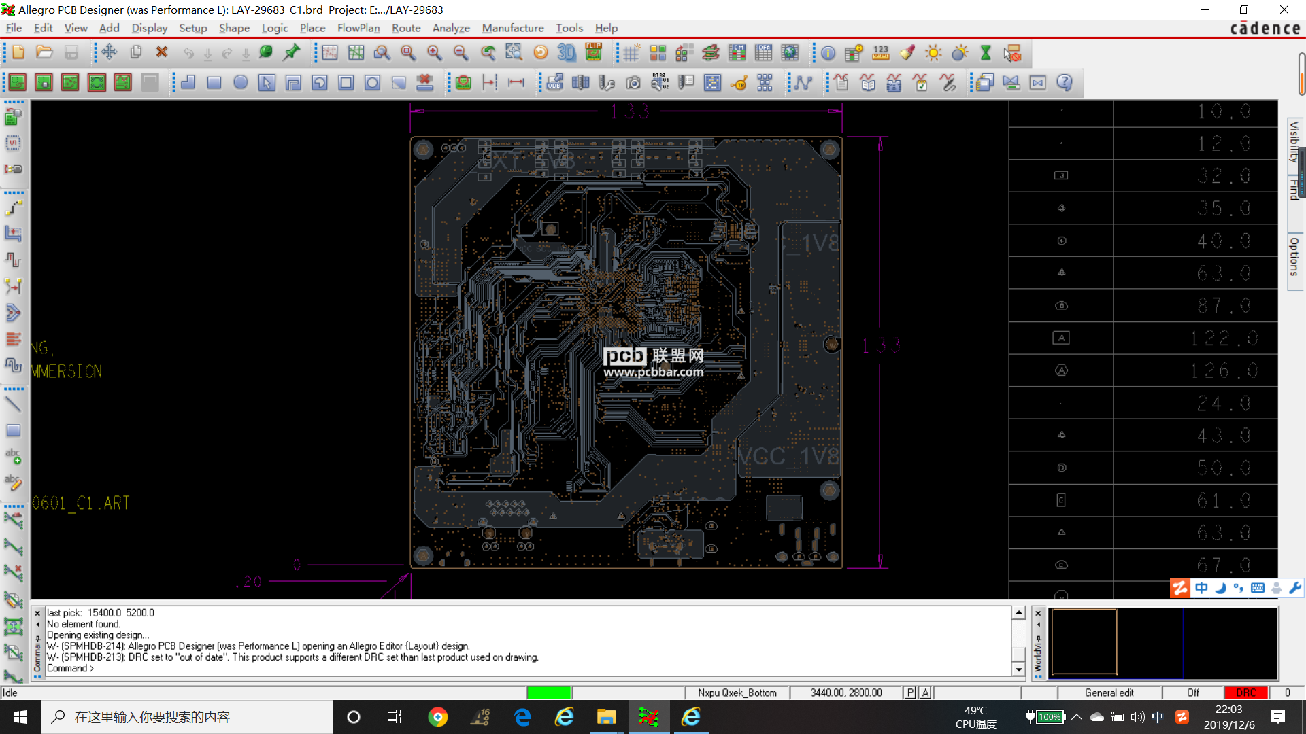Click the ODB export icon
Image resolution: width=1306 pixels, height=734 pixels.
(x=555, y=83)
